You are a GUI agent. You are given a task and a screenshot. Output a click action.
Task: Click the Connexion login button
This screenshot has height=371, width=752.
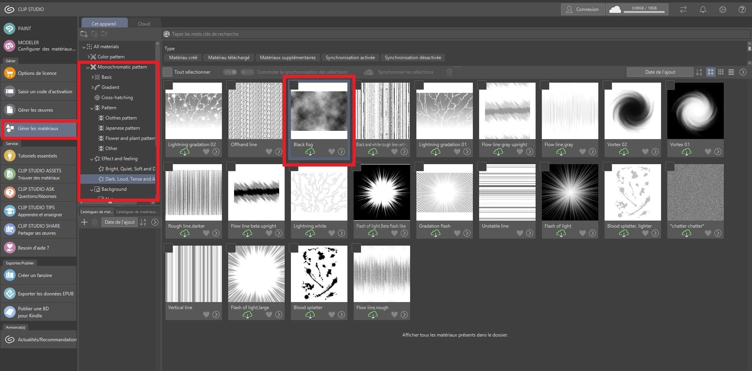[583, 9]
